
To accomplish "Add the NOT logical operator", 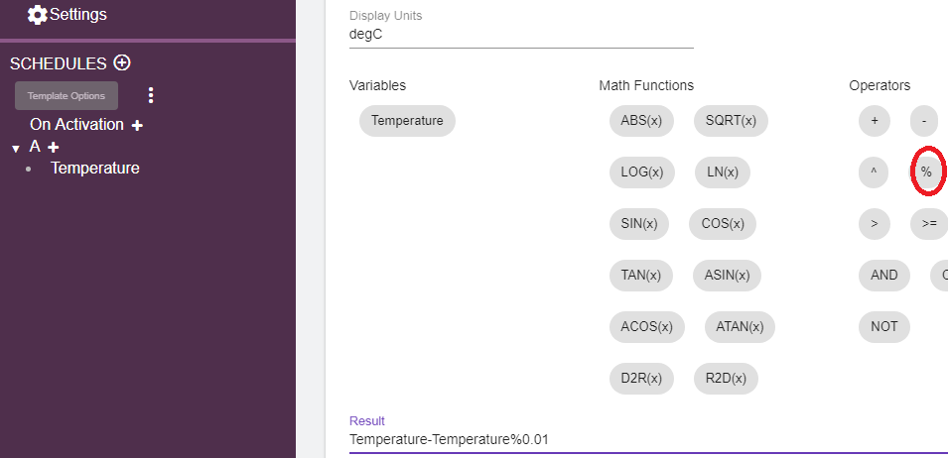I will (x=883, y=326).
